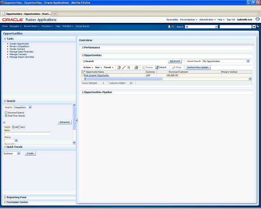Click the Freeze column toolbar button

click(147, 67)
